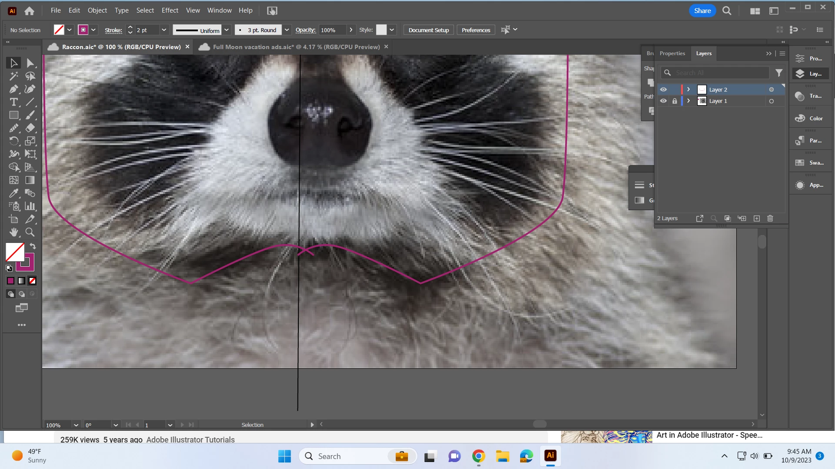Select the Eraser tool

(x=30, y=128)
